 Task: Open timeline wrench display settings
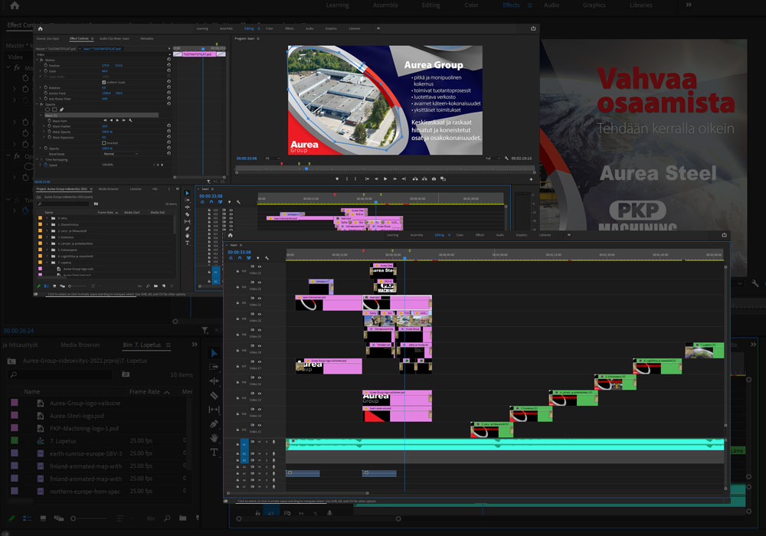point(267,258)
